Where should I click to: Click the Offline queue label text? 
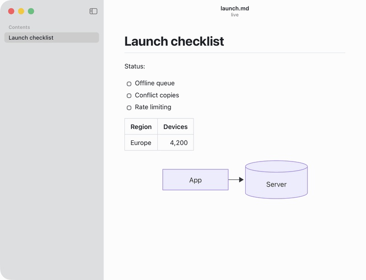click(155, 83)
